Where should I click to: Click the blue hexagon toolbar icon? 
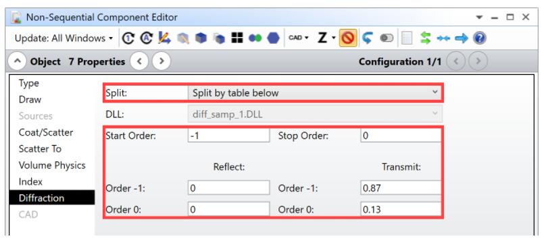click(273, 38)
